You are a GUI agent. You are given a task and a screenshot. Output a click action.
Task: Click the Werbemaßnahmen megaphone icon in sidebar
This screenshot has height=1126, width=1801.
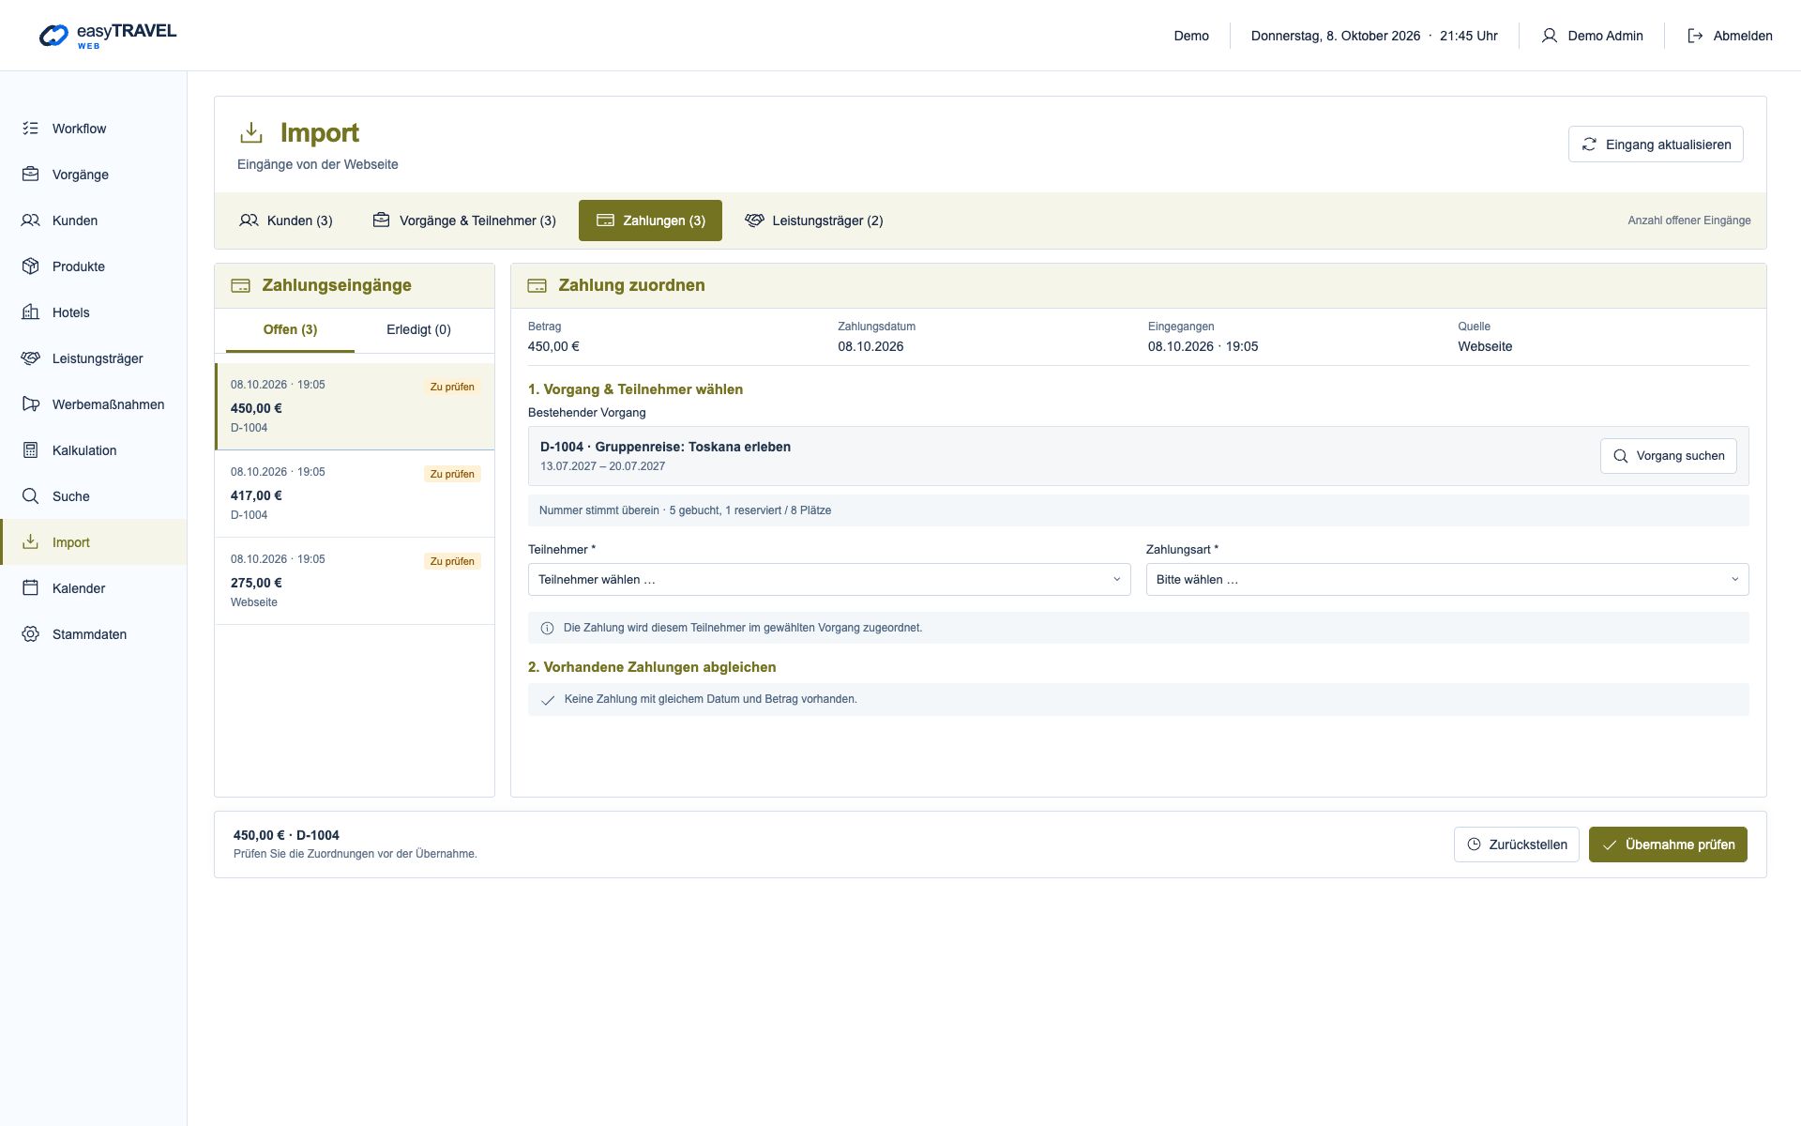(31, 404)
